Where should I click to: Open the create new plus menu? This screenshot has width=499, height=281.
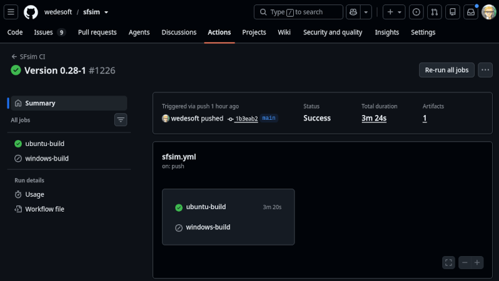(x=394, y=12)
